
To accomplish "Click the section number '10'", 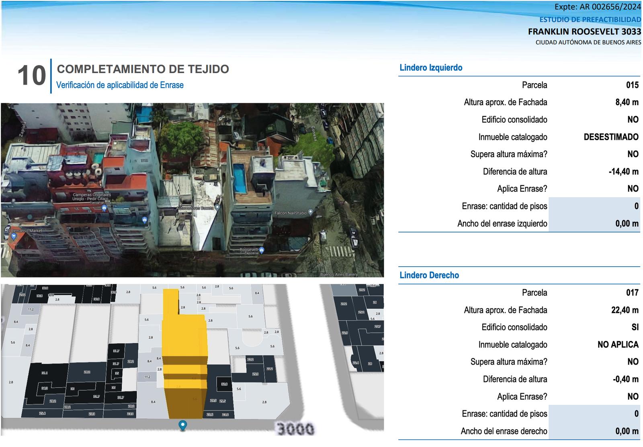I will pos(32,76).
